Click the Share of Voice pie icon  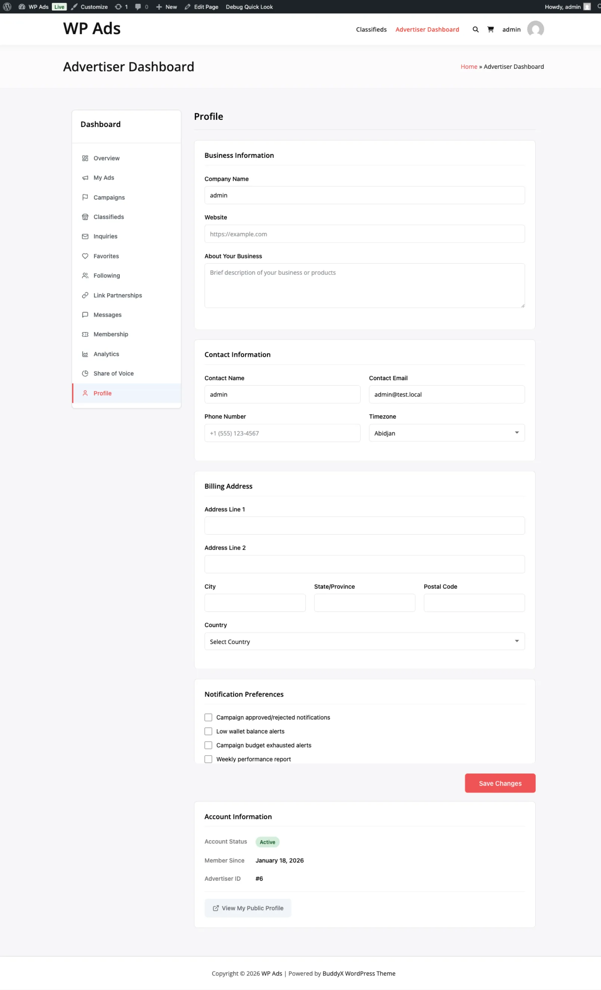coord(85,373)
